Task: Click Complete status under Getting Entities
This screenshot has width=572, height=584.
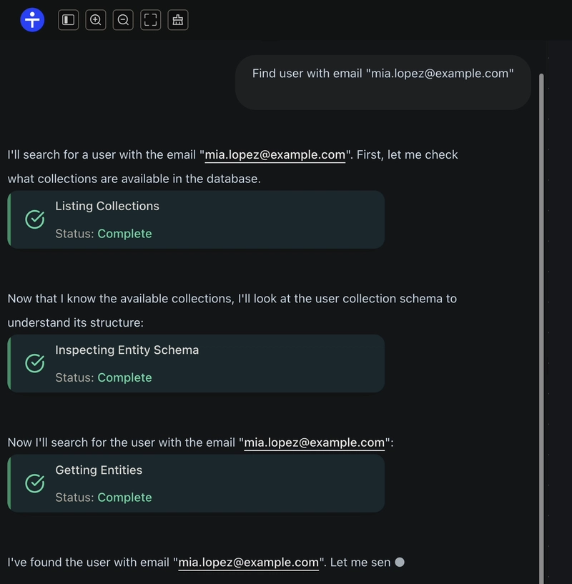Action: point(124,498)
